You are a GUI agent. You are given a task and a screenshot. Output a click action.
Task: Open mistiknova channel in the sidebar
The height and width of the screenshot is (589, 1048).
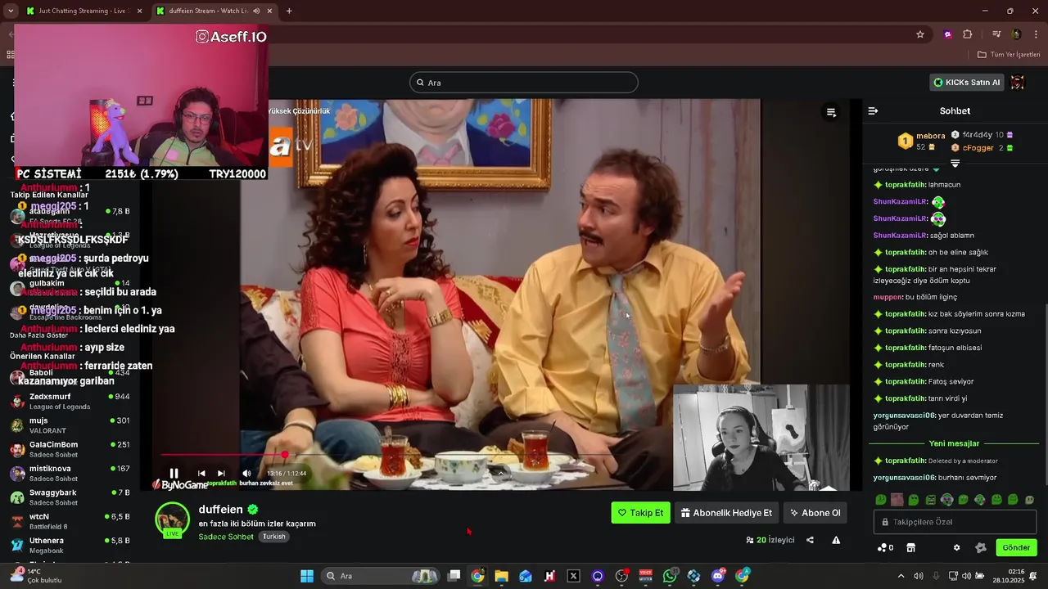click(70, 473)
